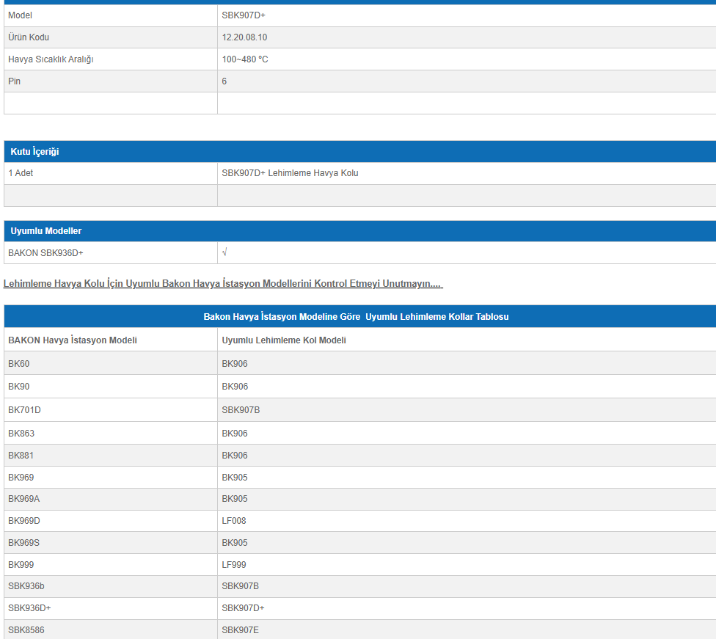Image resolution: width=716 pixels, height=639 pixels.
Task: Select the BK60 station model cell
Action: (x=111, y=364)
